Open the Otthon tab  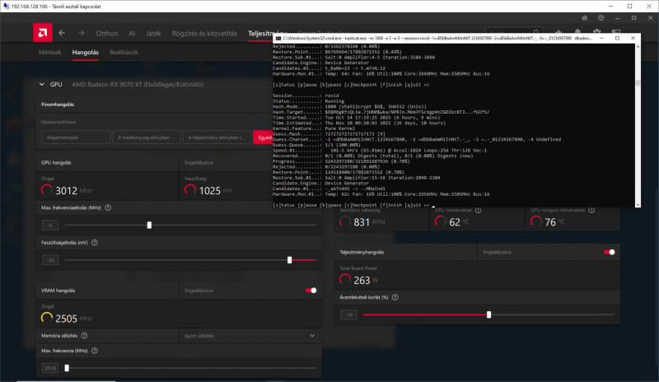(107, 33)
